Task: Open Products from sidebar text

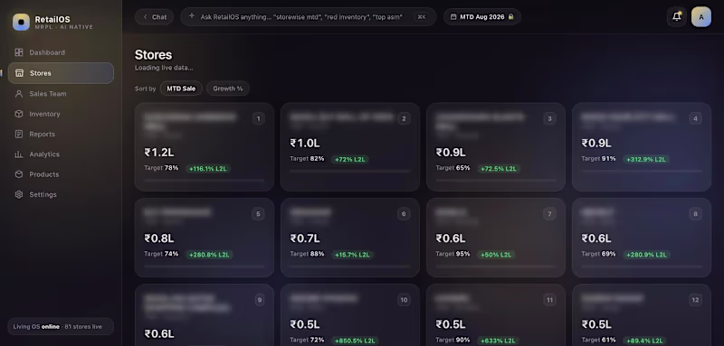Action: pyautogui.click(x=44, y=174)
